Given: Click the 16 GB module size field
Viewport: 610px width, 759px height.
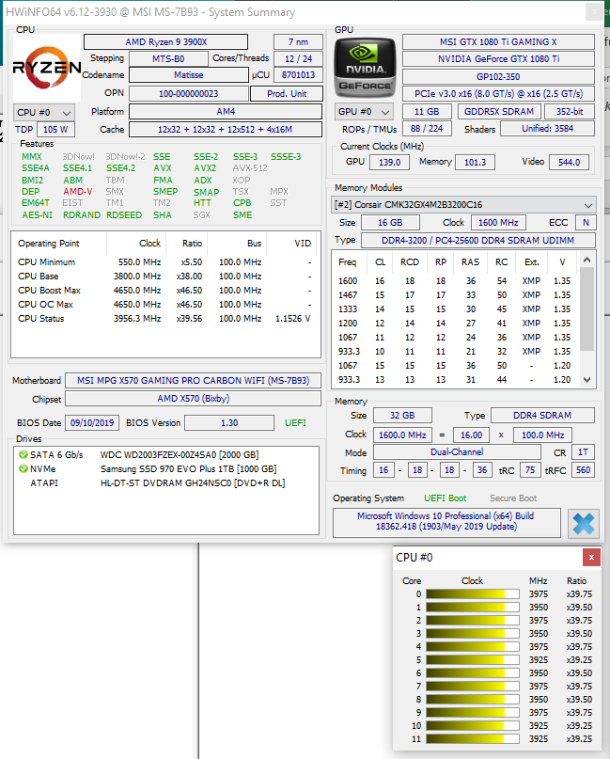Looking at the screenshot, I should pos(390,223).
